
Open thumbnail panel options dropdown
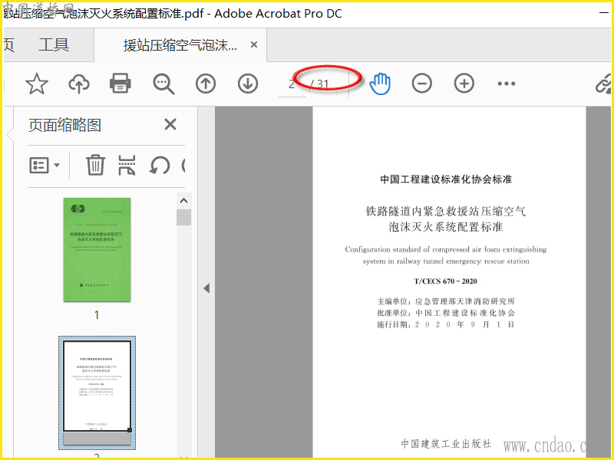pyautogui.click(x=45, y=165)
